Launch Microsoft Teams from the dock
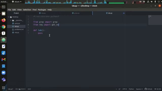Image resolution: width=162 pixels, height=91 pixels. click(4, 79)
